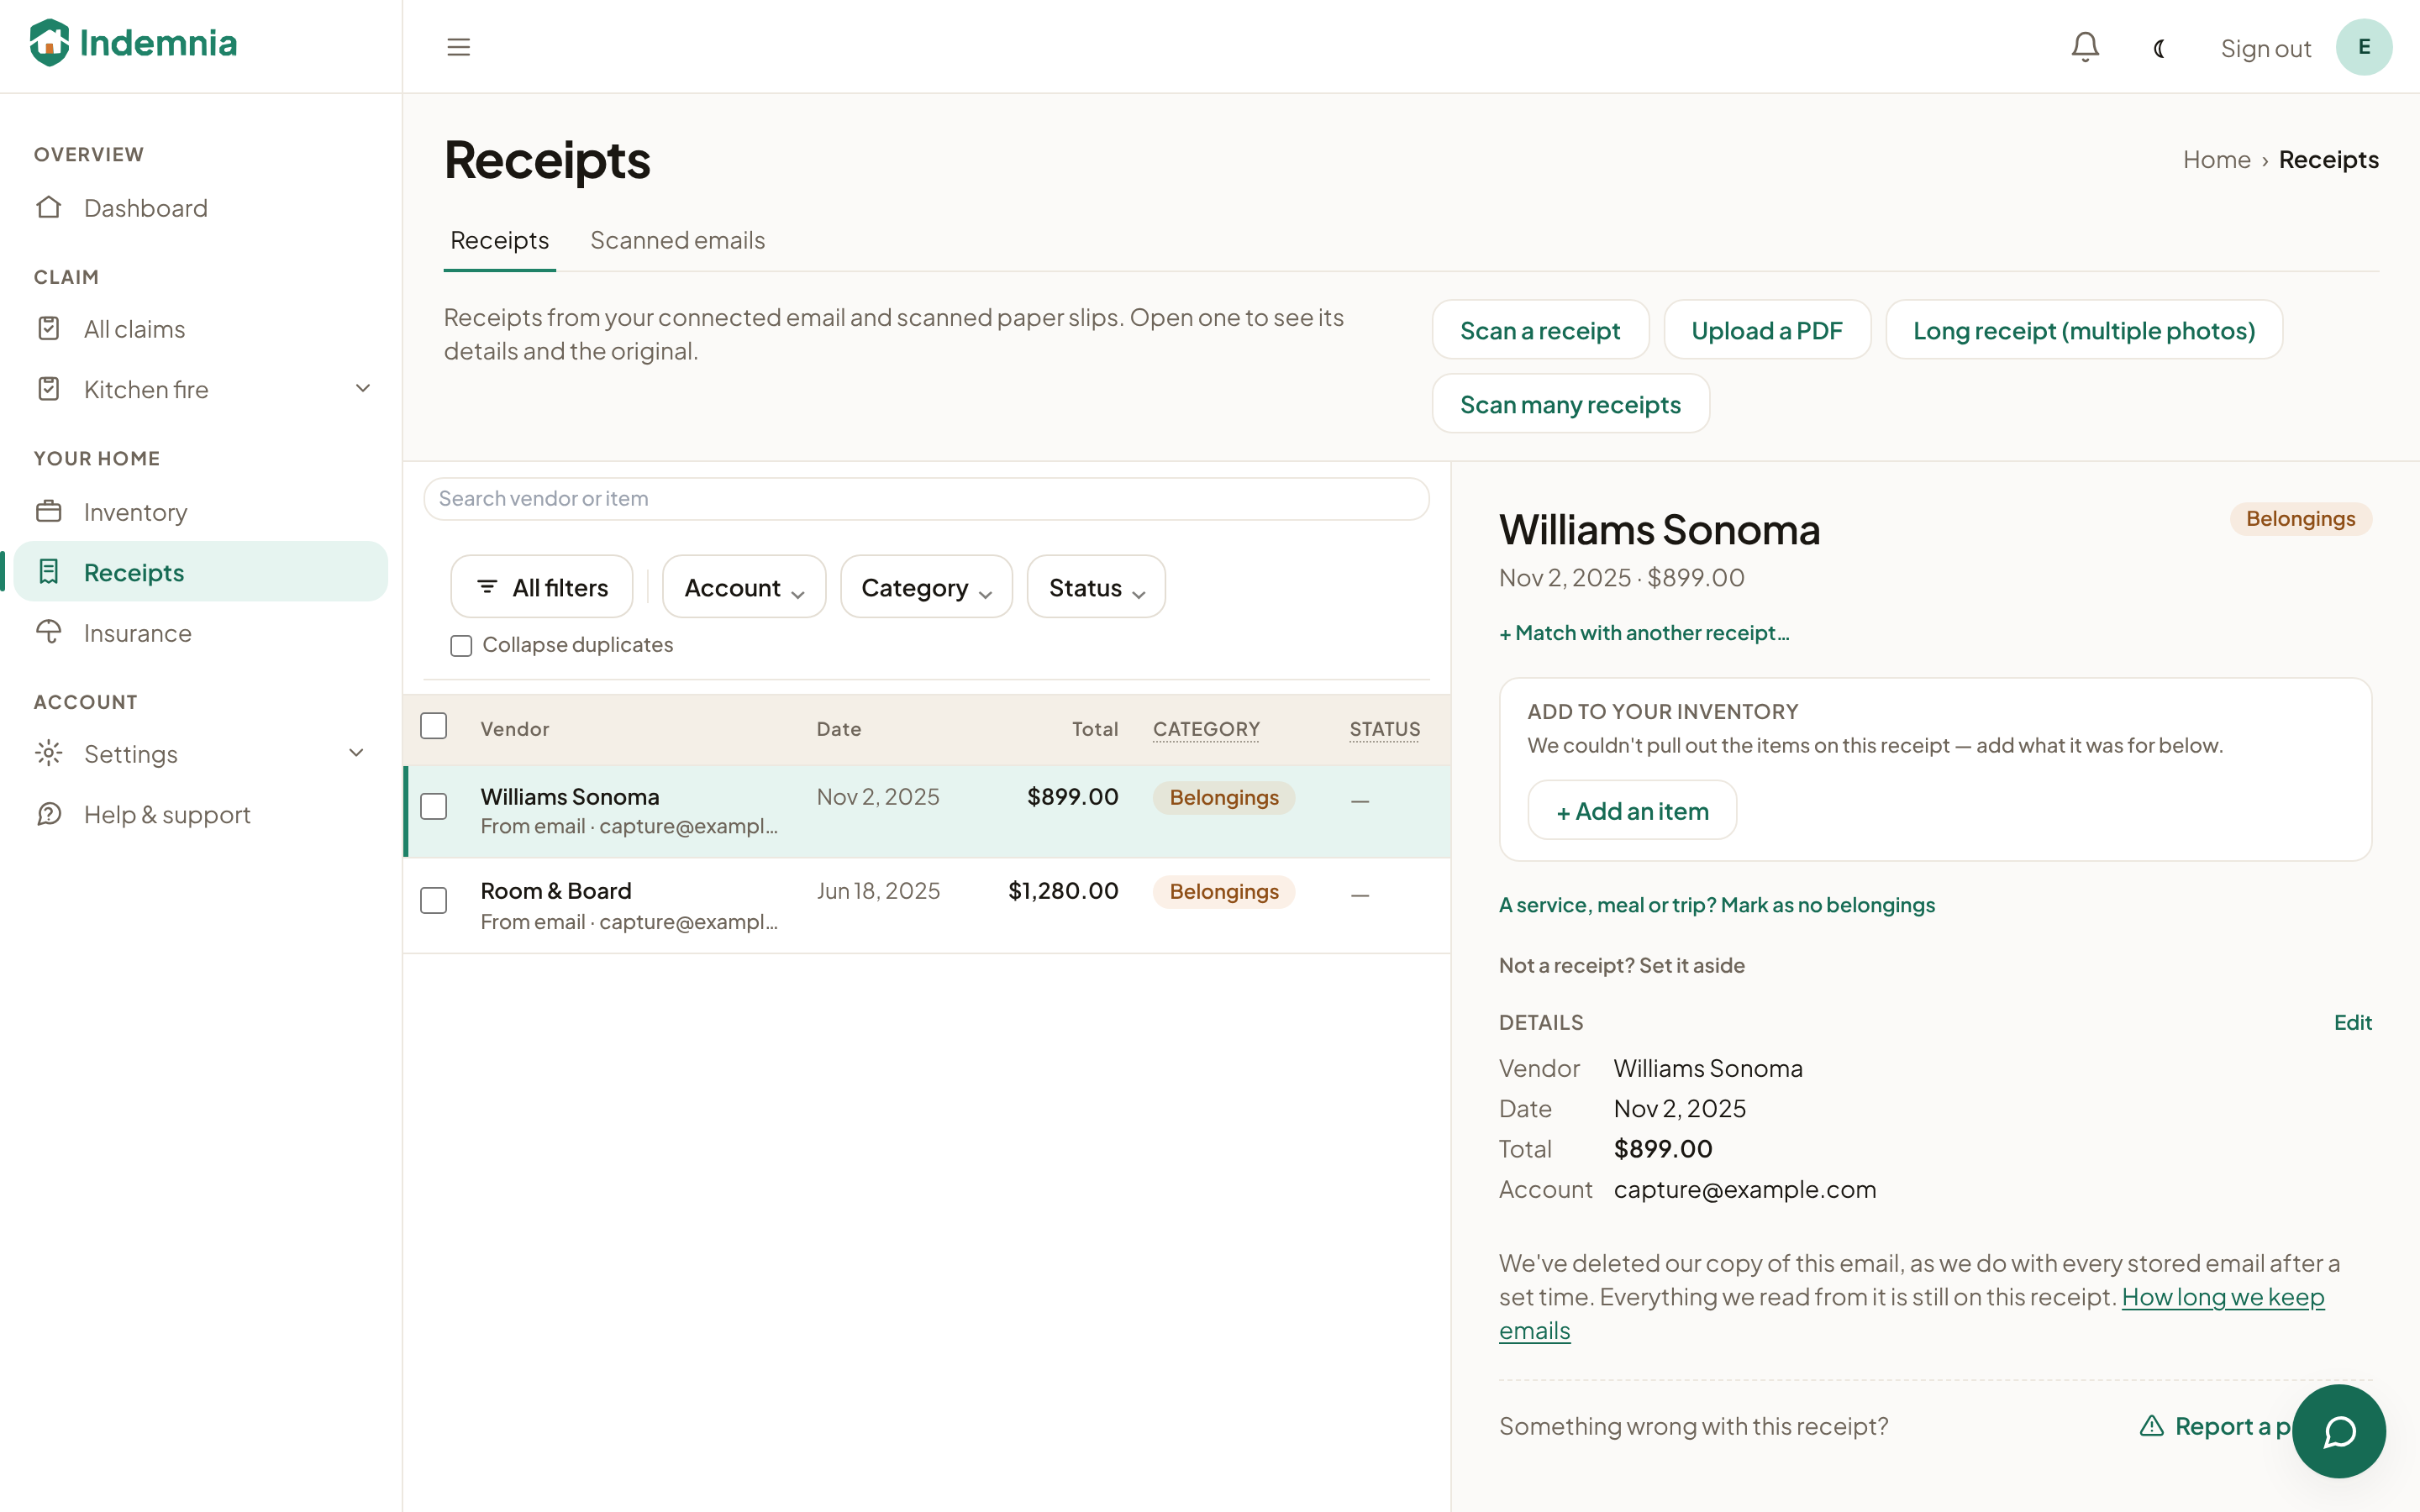Open the chat support bubble
The image size is (2420, 1512).
coord(2338,1430)
